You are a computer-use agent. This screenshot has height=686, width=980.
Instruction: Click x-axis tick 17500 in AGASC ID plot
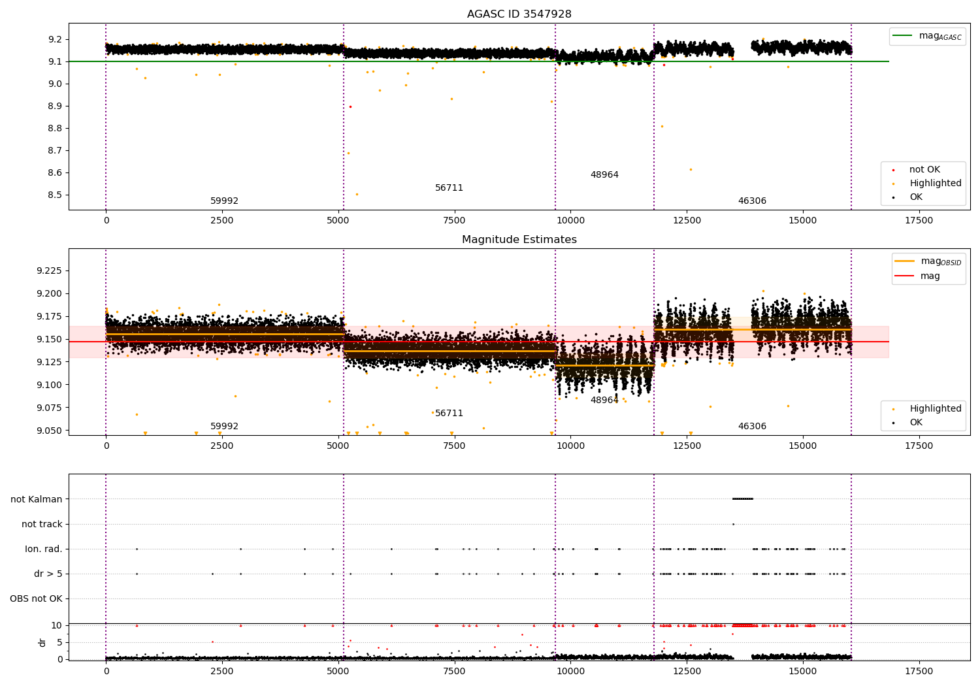tap(919, 221)
